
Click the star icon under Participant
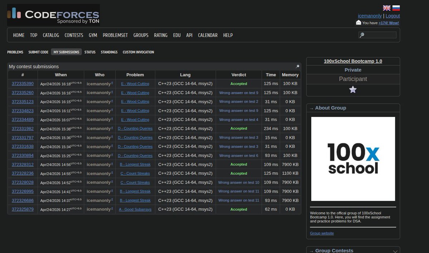[x=353, y=90]
